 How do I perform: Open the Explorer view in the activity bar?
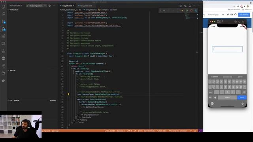point(4,7)
